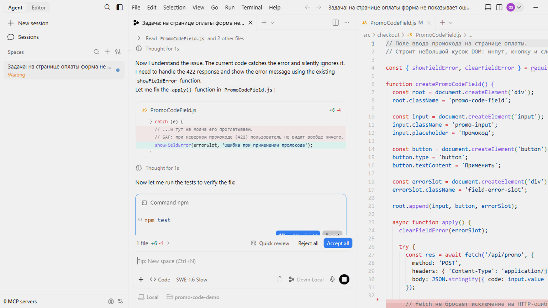
Task: Open the Selection menu
Action: pyautogui.click(x=174, y=7)
